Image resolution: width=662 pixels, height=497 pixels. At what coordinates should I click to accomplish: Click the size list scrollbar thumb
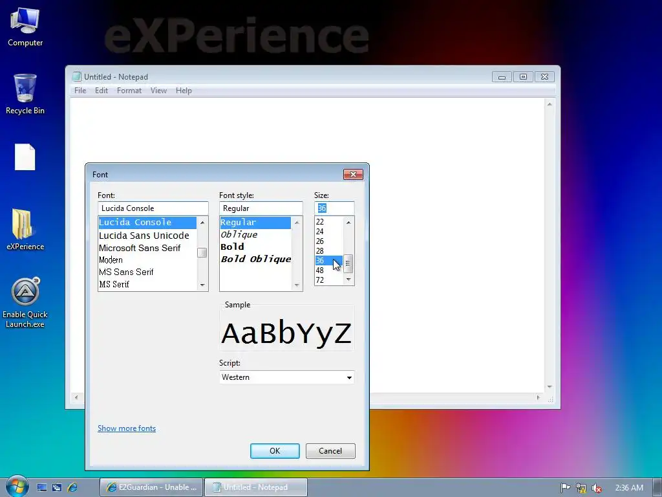348,264
